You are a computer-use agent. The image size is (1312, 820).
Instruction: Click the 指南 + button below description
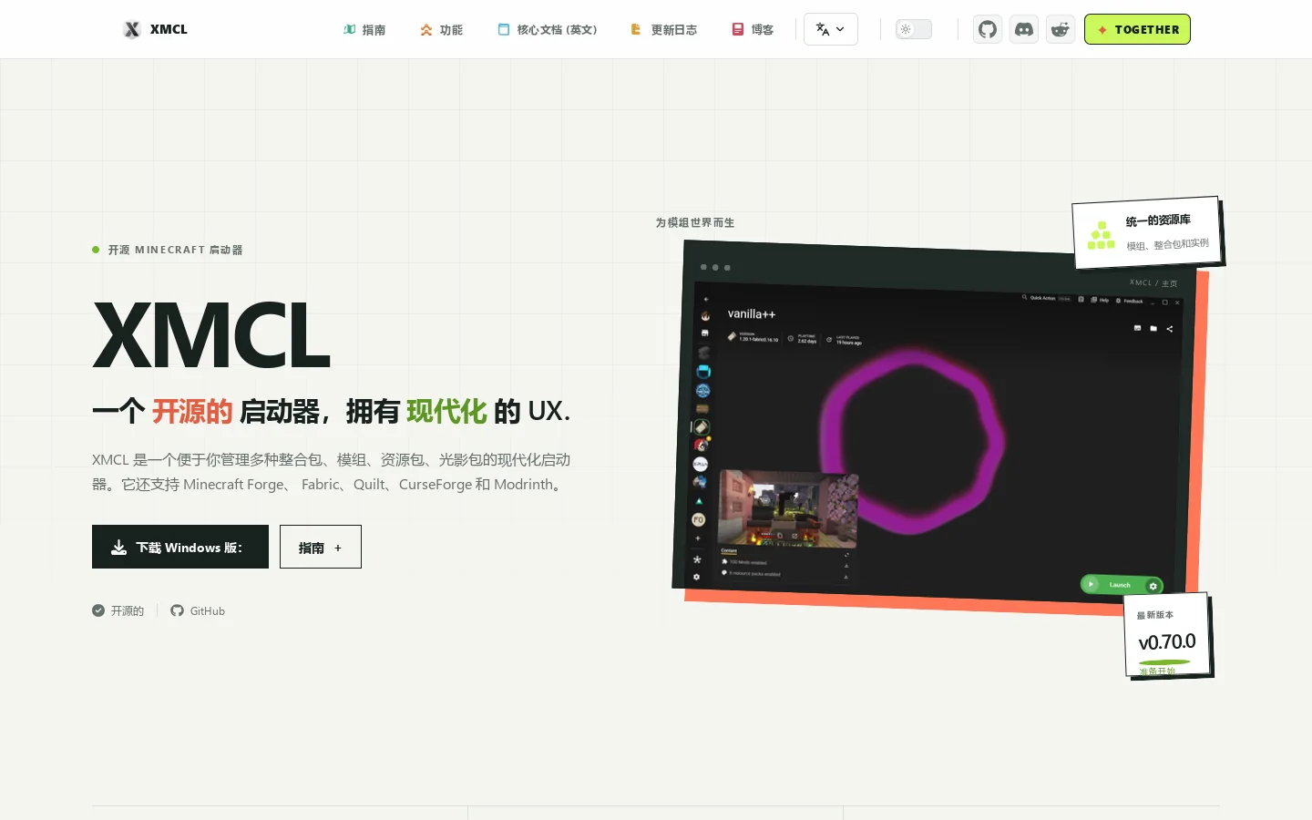point(321,547)
